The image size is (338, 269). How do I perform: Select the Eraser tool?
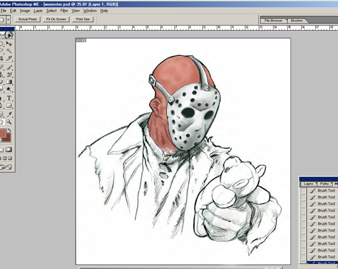tap(2, 82)
